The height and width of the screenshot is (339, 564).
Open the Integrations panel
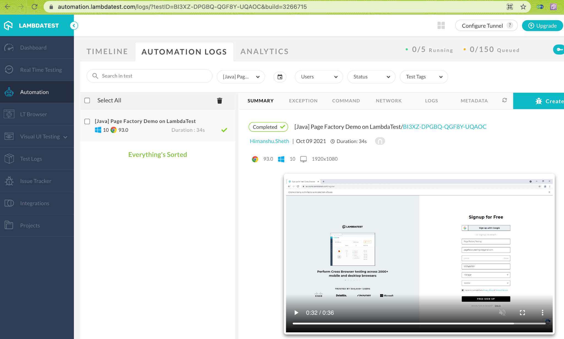coord(34,203)
